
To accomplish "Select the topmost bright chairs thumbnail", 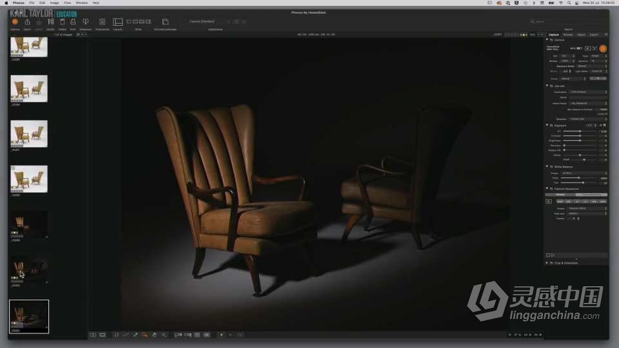I will click(x=29, y=47).
